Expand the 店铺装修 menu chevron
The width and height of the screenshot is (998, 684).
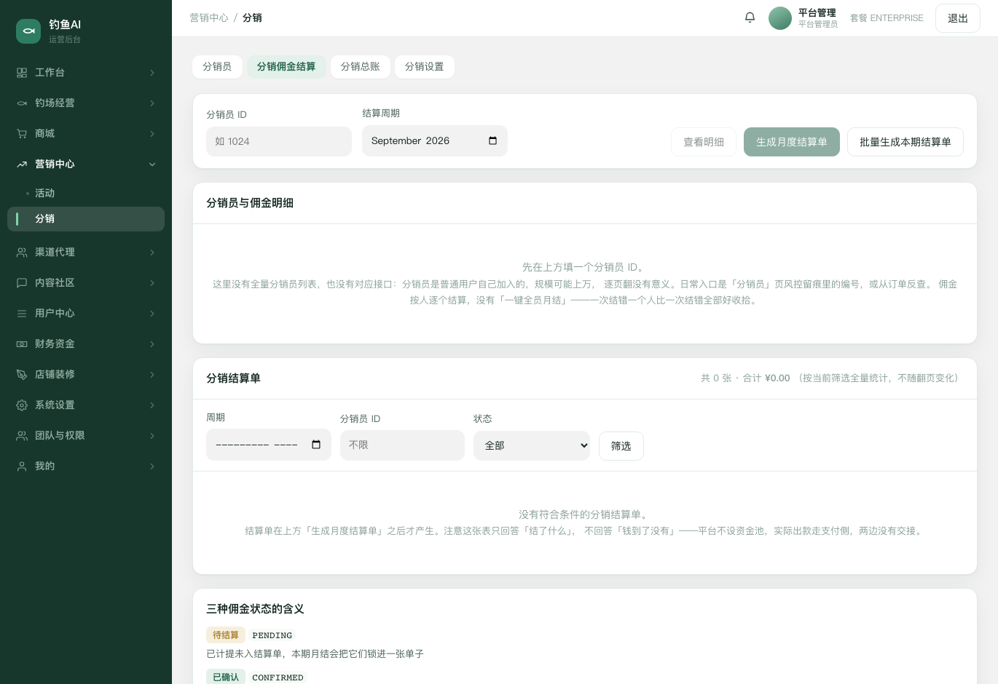point(152,375)
